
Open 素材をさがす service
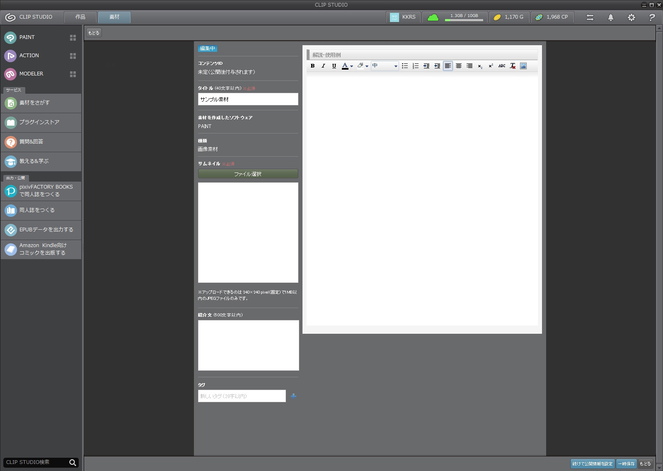41,103
